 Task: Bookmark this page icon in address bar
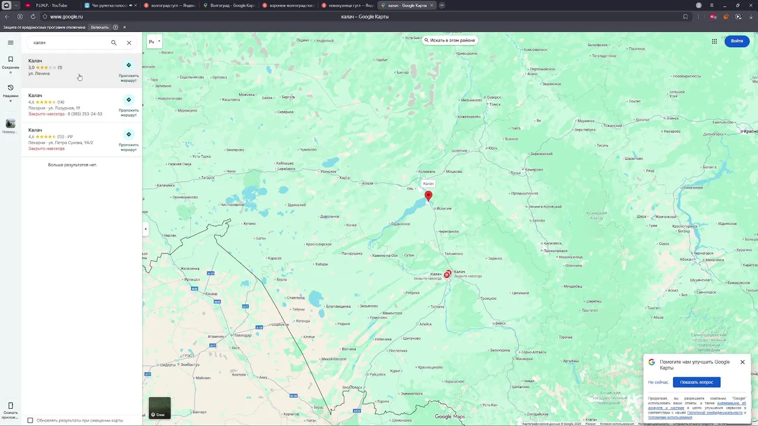coord(685,17)
